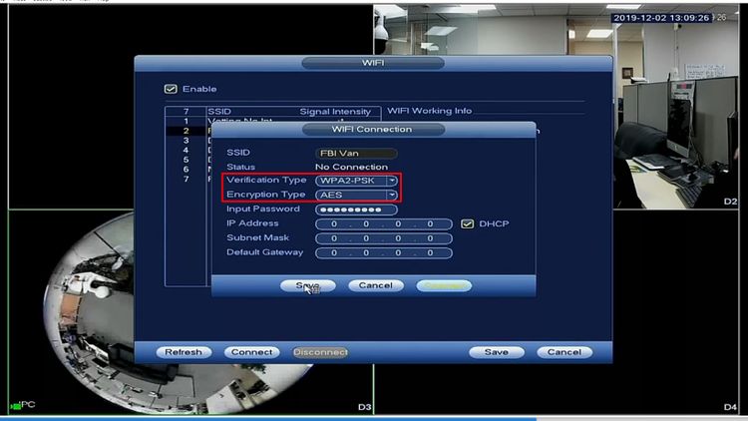Cancel the main WIFI window
Image resolution: width=748 pixels, height=421 pixels.
tap(563, 352)
